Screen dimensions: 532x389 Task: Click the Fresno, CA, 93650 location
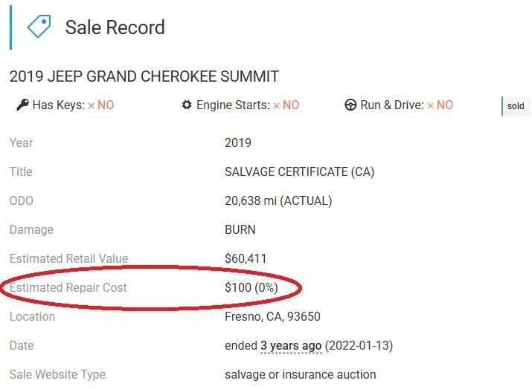272,317
